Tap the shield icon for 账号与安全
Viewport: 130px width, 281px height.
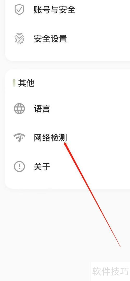(19, 10)
